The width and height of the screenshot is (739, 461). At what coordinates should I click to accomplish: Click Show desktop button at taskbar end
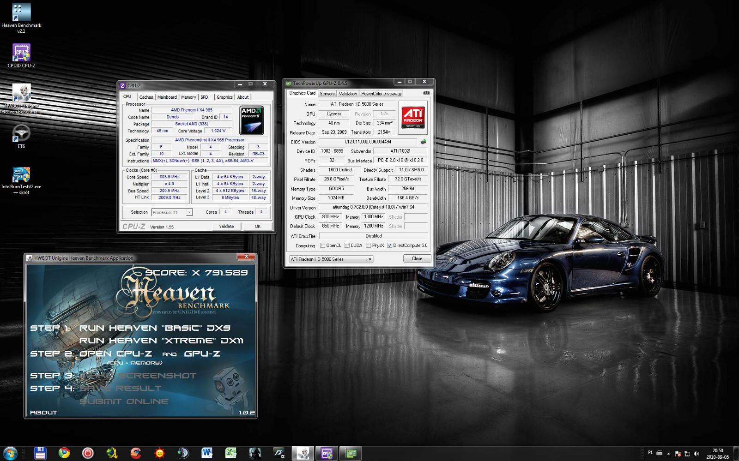tap(736, 454)
